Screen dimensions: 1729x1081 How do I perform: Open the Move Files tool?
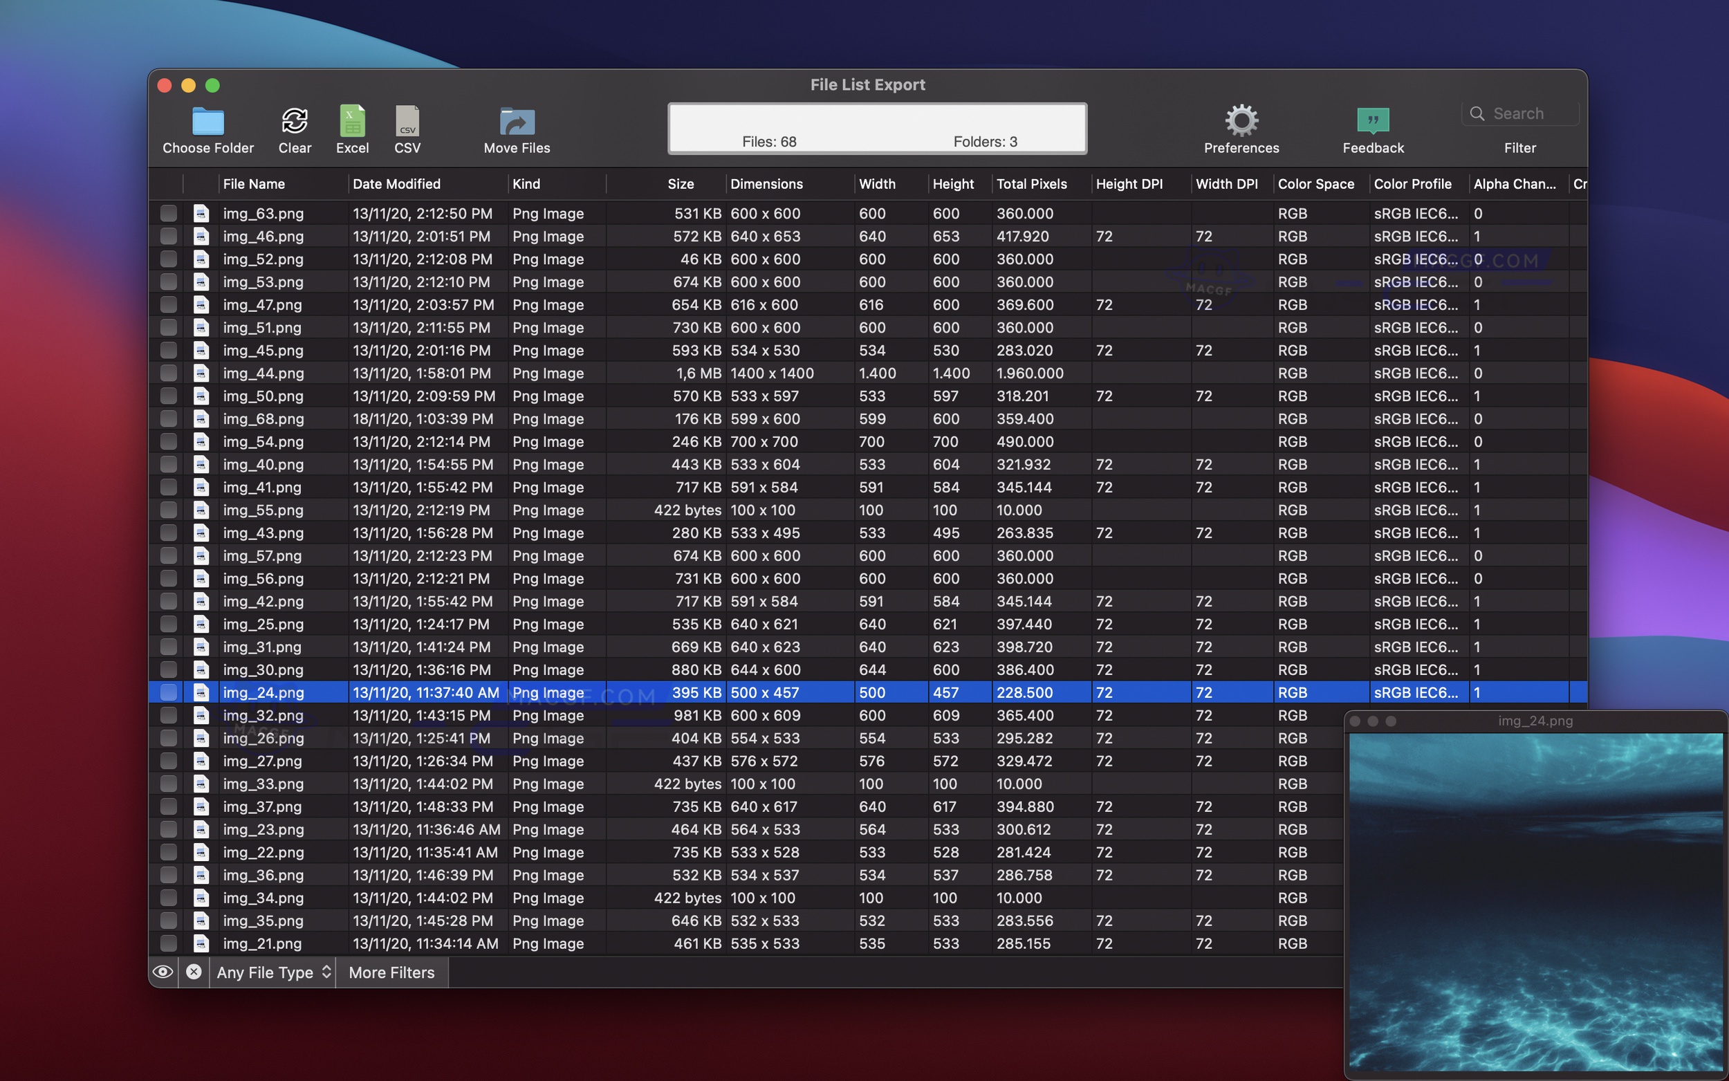[x=516, y=129]
